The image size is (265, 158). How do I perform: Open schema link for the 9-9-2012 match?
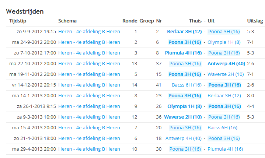tap(89, 32)
